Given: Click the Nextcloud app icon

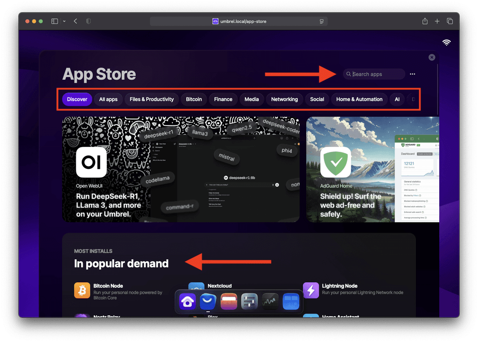Looking at the screenshot, I should click(x=197, y=286).
